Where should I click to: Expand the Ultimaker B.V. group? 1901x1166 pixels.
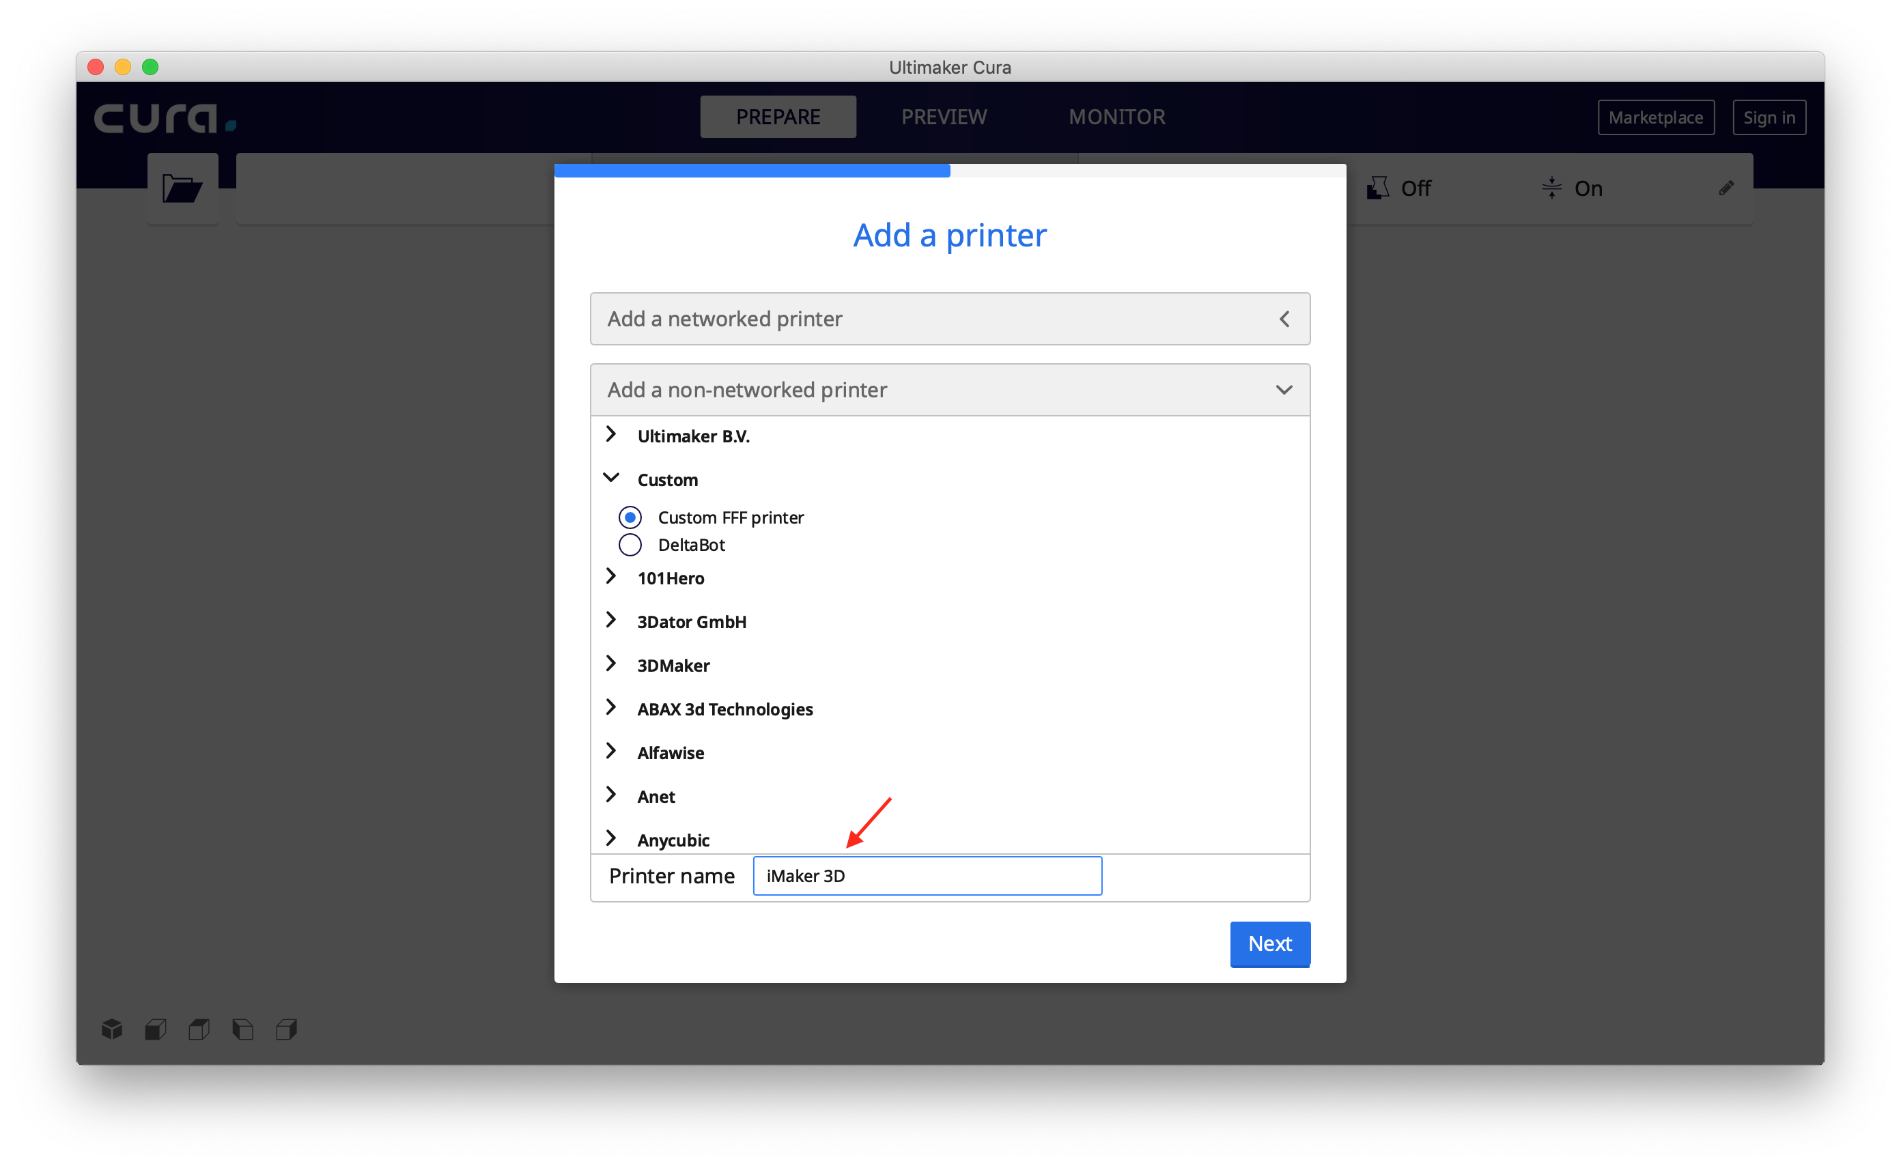point(611,435)
